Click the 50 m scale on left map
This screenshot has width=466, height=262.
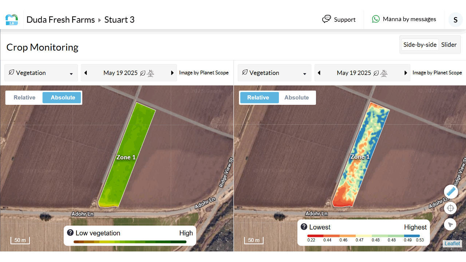(x=20, y=240)
